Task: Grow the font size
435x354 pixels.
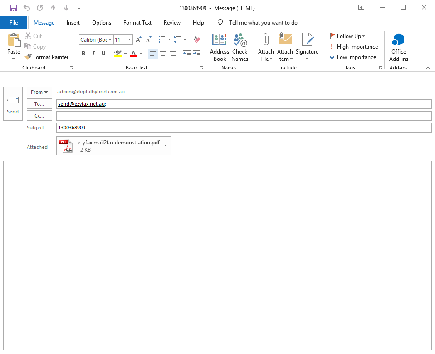Action: pyautogui.click(x=138, y=39)
